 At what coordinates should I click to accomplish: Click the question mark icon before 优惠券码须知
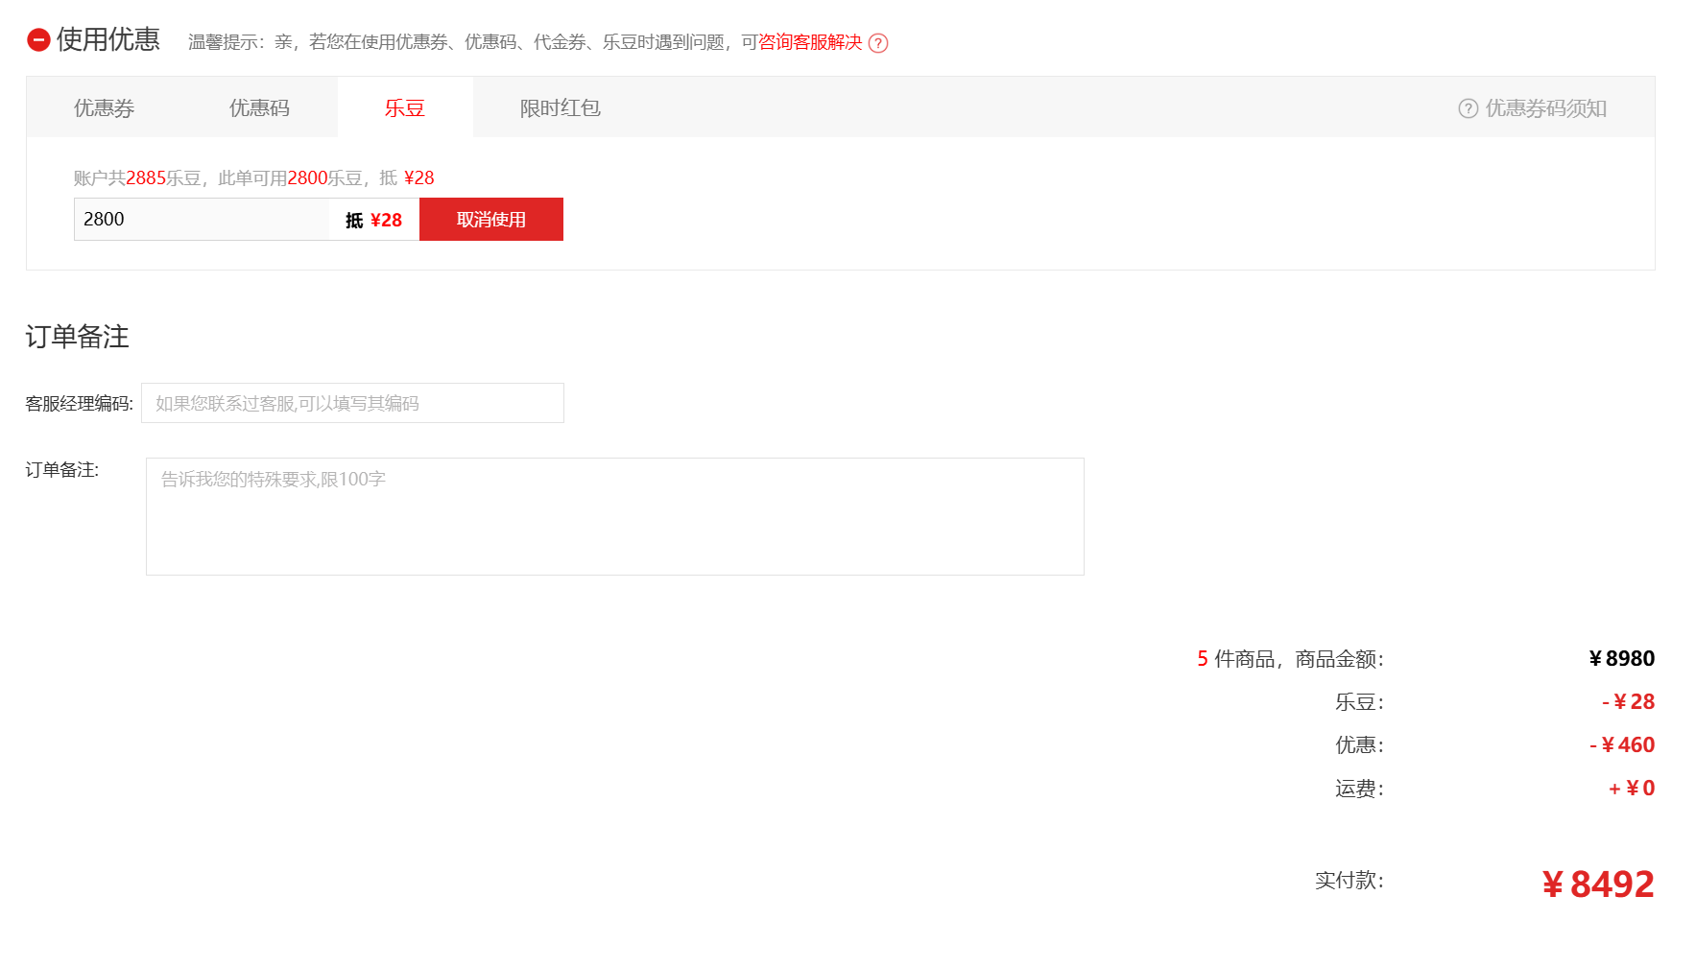(1468, 108)
